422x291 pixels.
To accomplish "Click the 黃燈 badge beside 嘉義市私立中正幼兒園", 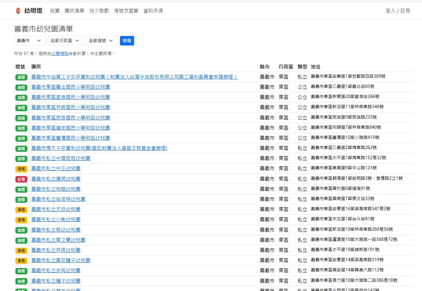I will pyautogui.click(x=22, y=169).
